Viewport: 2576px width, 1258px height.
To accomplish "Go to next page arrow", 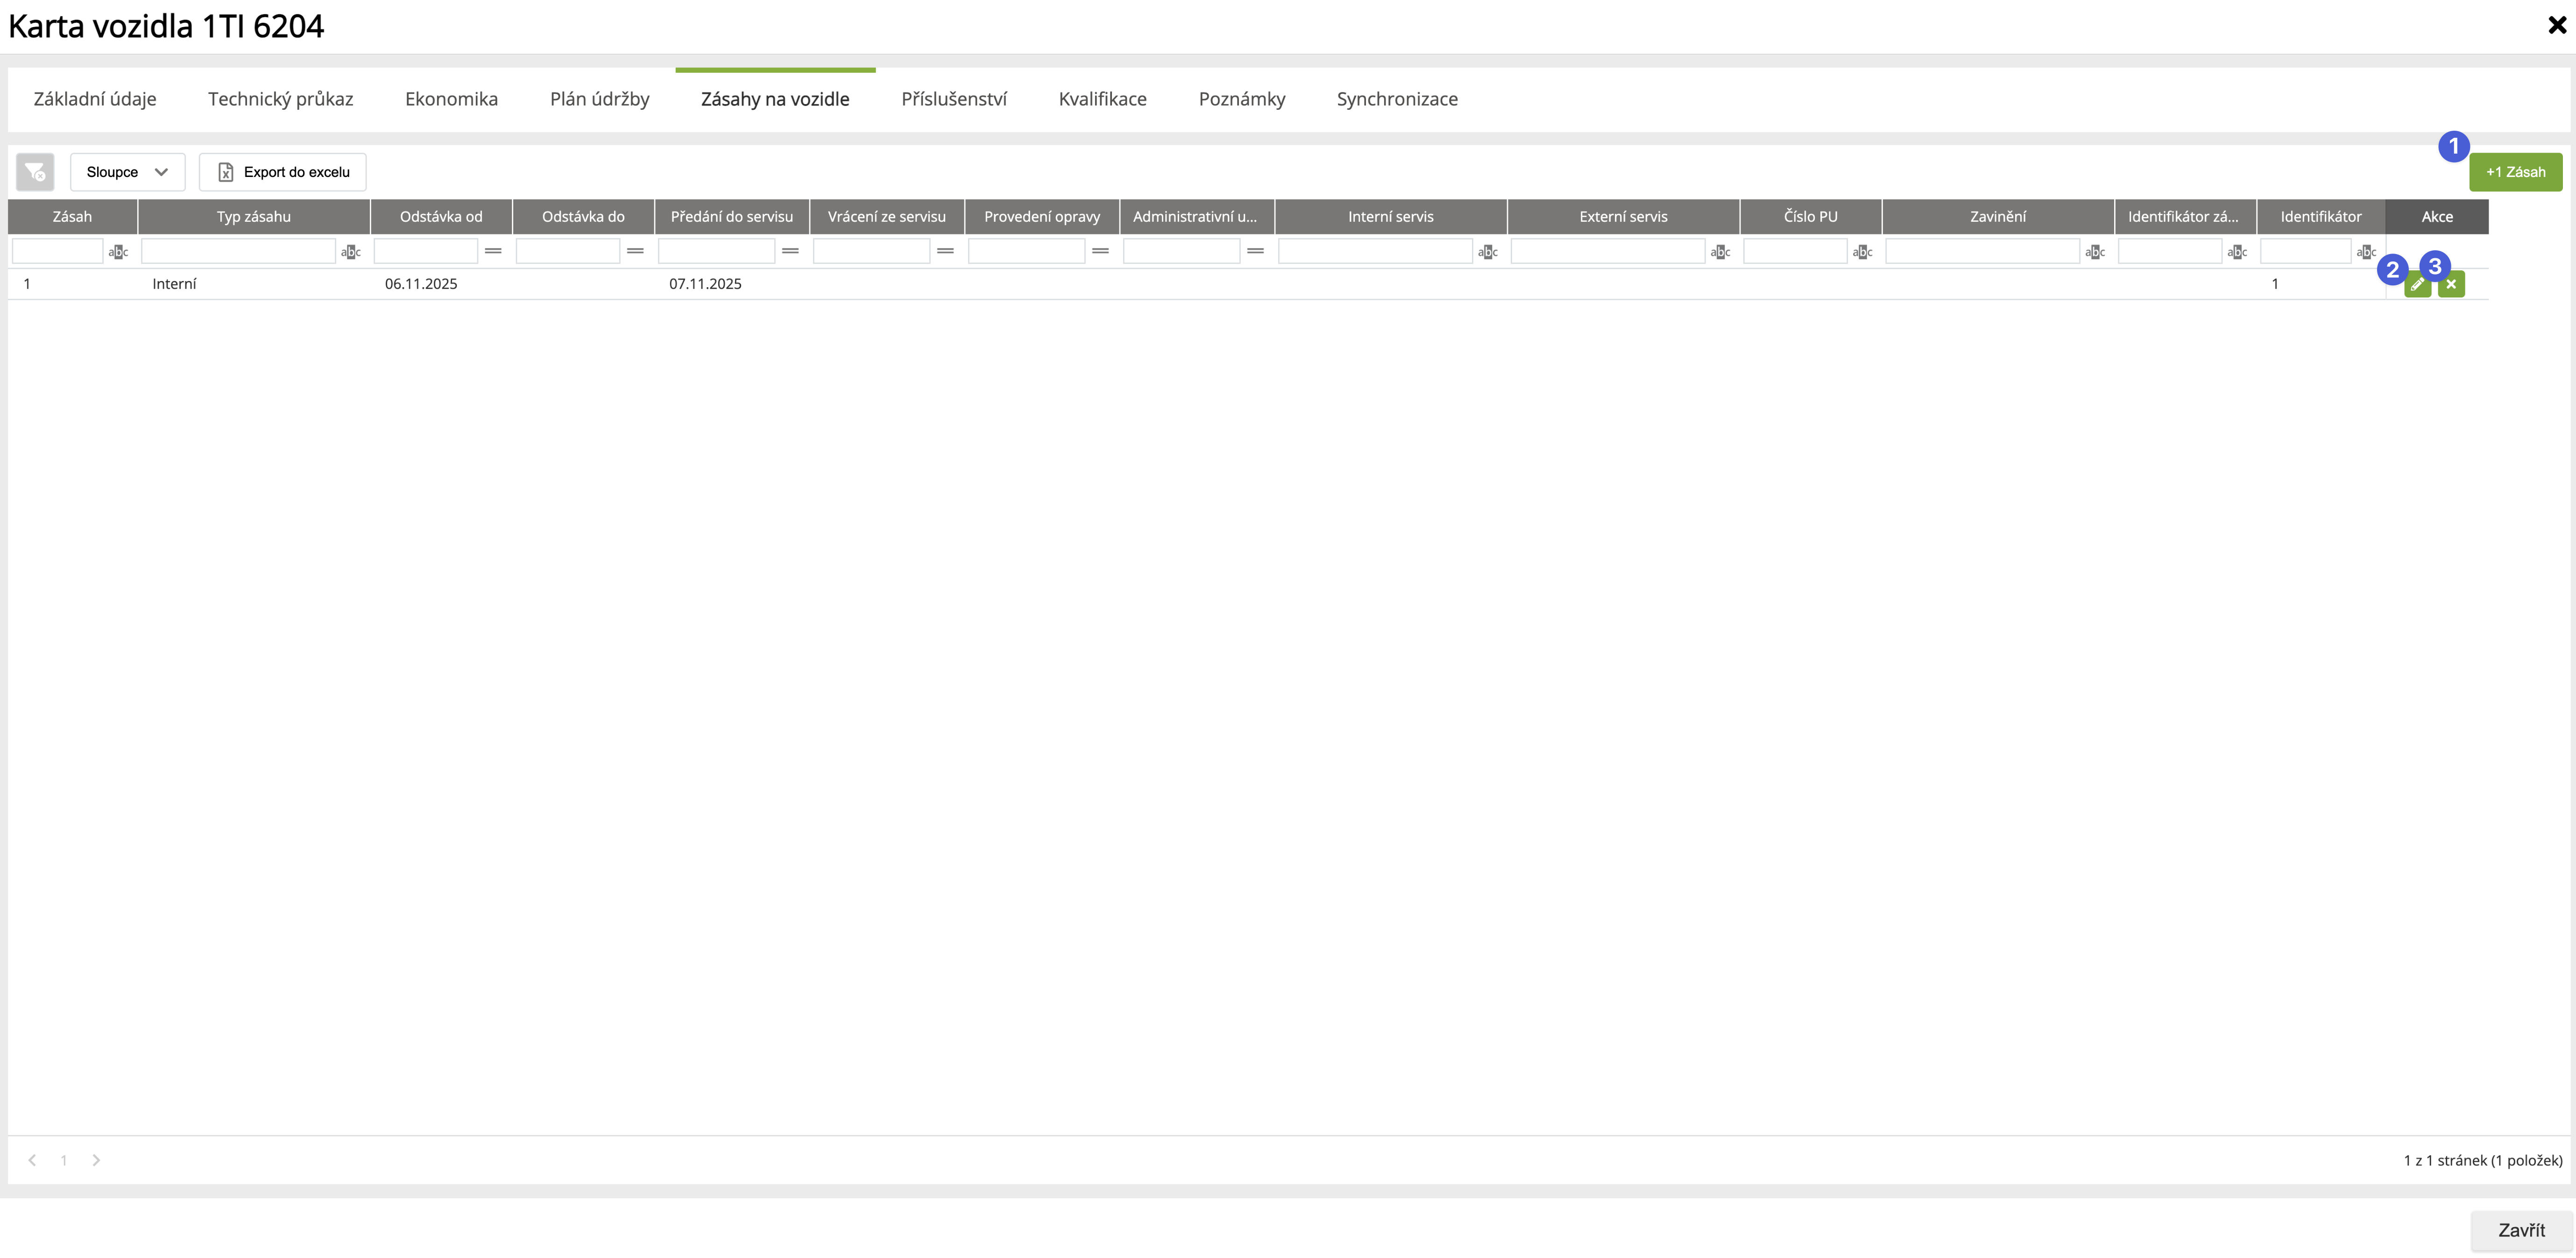I will tap(96, 1160).
